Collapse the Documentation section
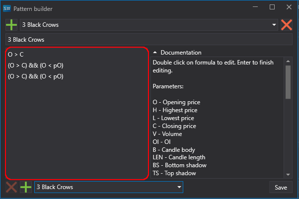 pos(155,53)
